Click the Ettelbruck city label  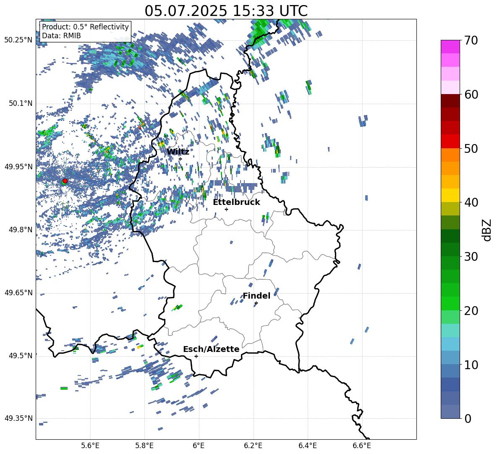pos(236,202)
